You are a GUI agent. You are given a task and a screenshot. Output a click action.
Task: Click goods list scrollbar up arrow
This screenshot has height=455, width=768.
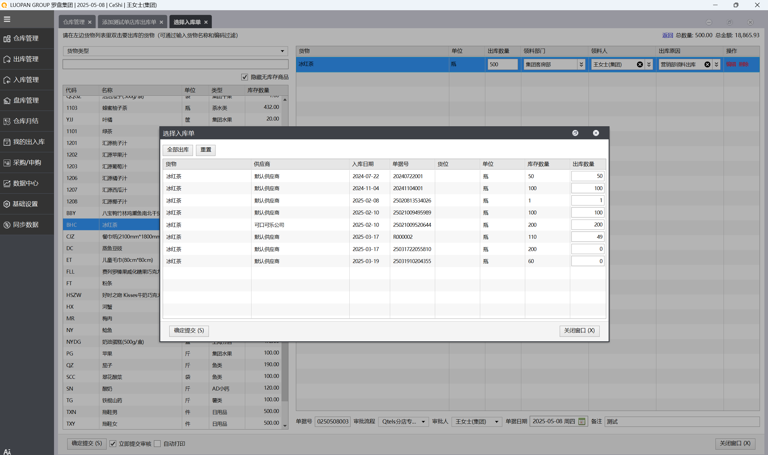[x=285, y=100]
